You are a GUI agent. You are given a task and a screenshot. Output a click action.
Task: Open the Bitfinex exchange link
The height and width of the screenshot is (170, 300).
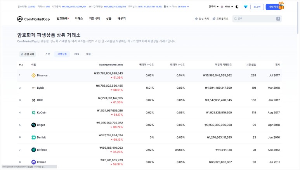pos(42,150)
